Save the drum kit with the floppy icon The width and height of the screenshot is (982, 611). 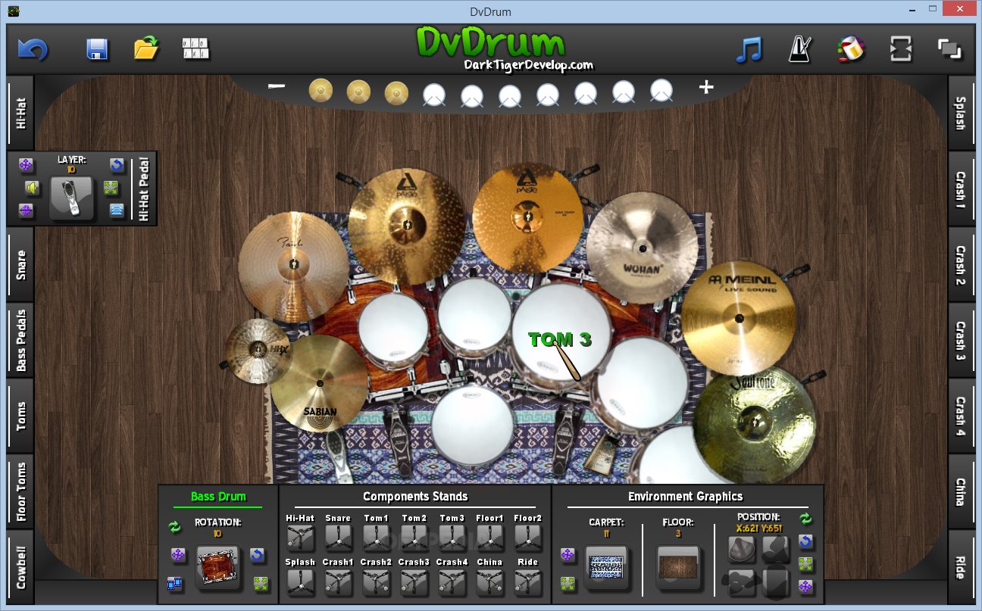tap(98, 49)
